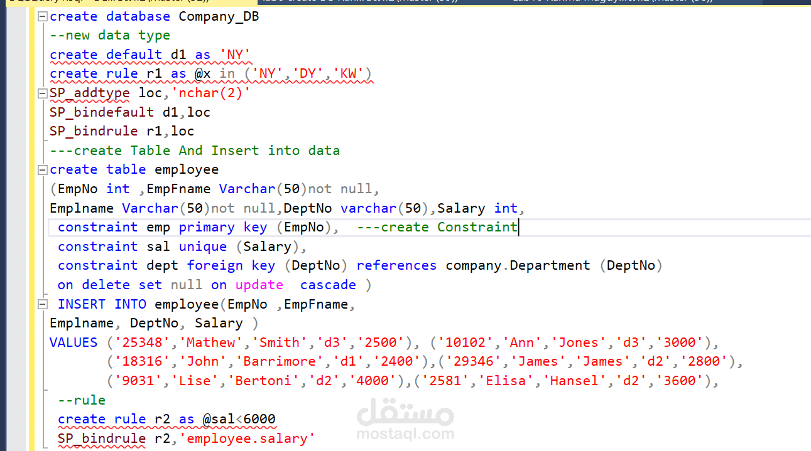Click the '---create Table And Insert into data' comment

coord(195,151)
